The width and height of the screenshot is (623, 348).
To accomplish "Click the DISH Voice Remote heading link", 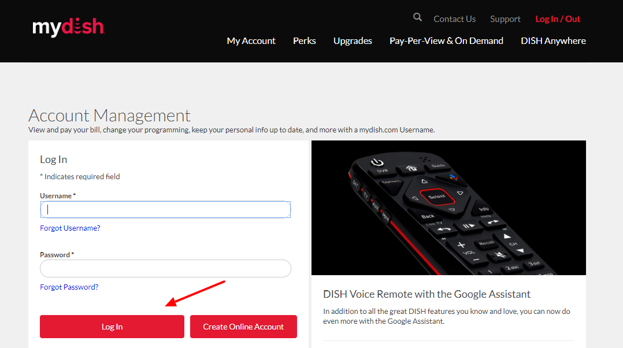I will tap(427, 294).
